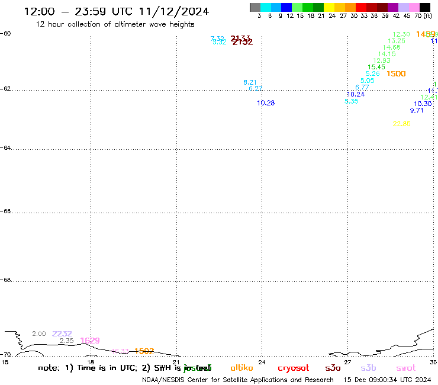The height and width of the screenshot is (385, 438).
Task: Click the generation time '15 Dec 09:00:34 UTC 2024'
Action: [x=387, y=380]
